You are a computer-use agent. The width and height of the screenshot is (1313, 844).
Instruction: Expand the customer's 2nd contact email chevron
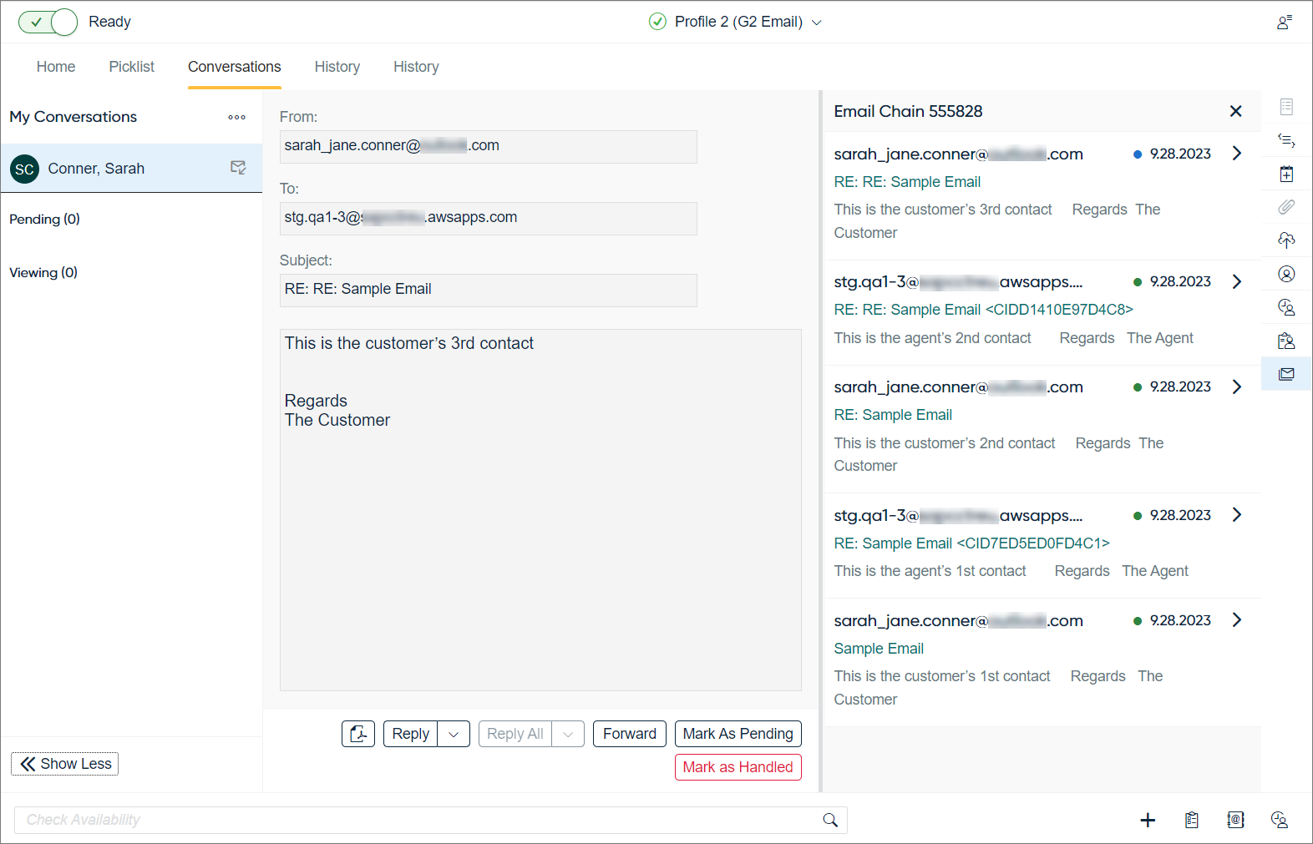click(x=1237, y=387)
